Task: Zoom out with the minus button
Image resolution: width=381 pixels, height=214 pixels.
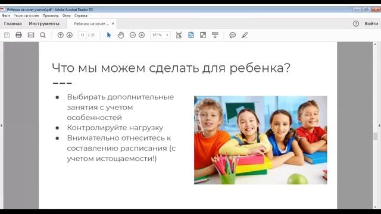Action: [133, 35]
